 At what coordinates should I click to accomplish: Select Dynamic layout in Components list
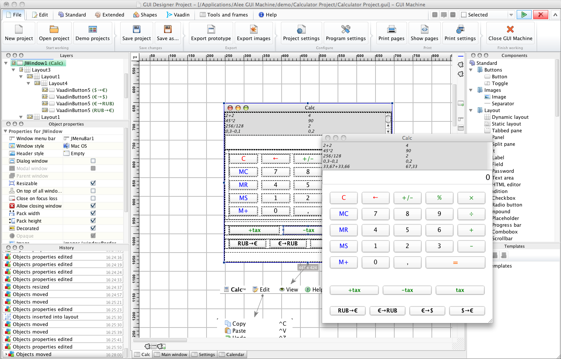510,117
